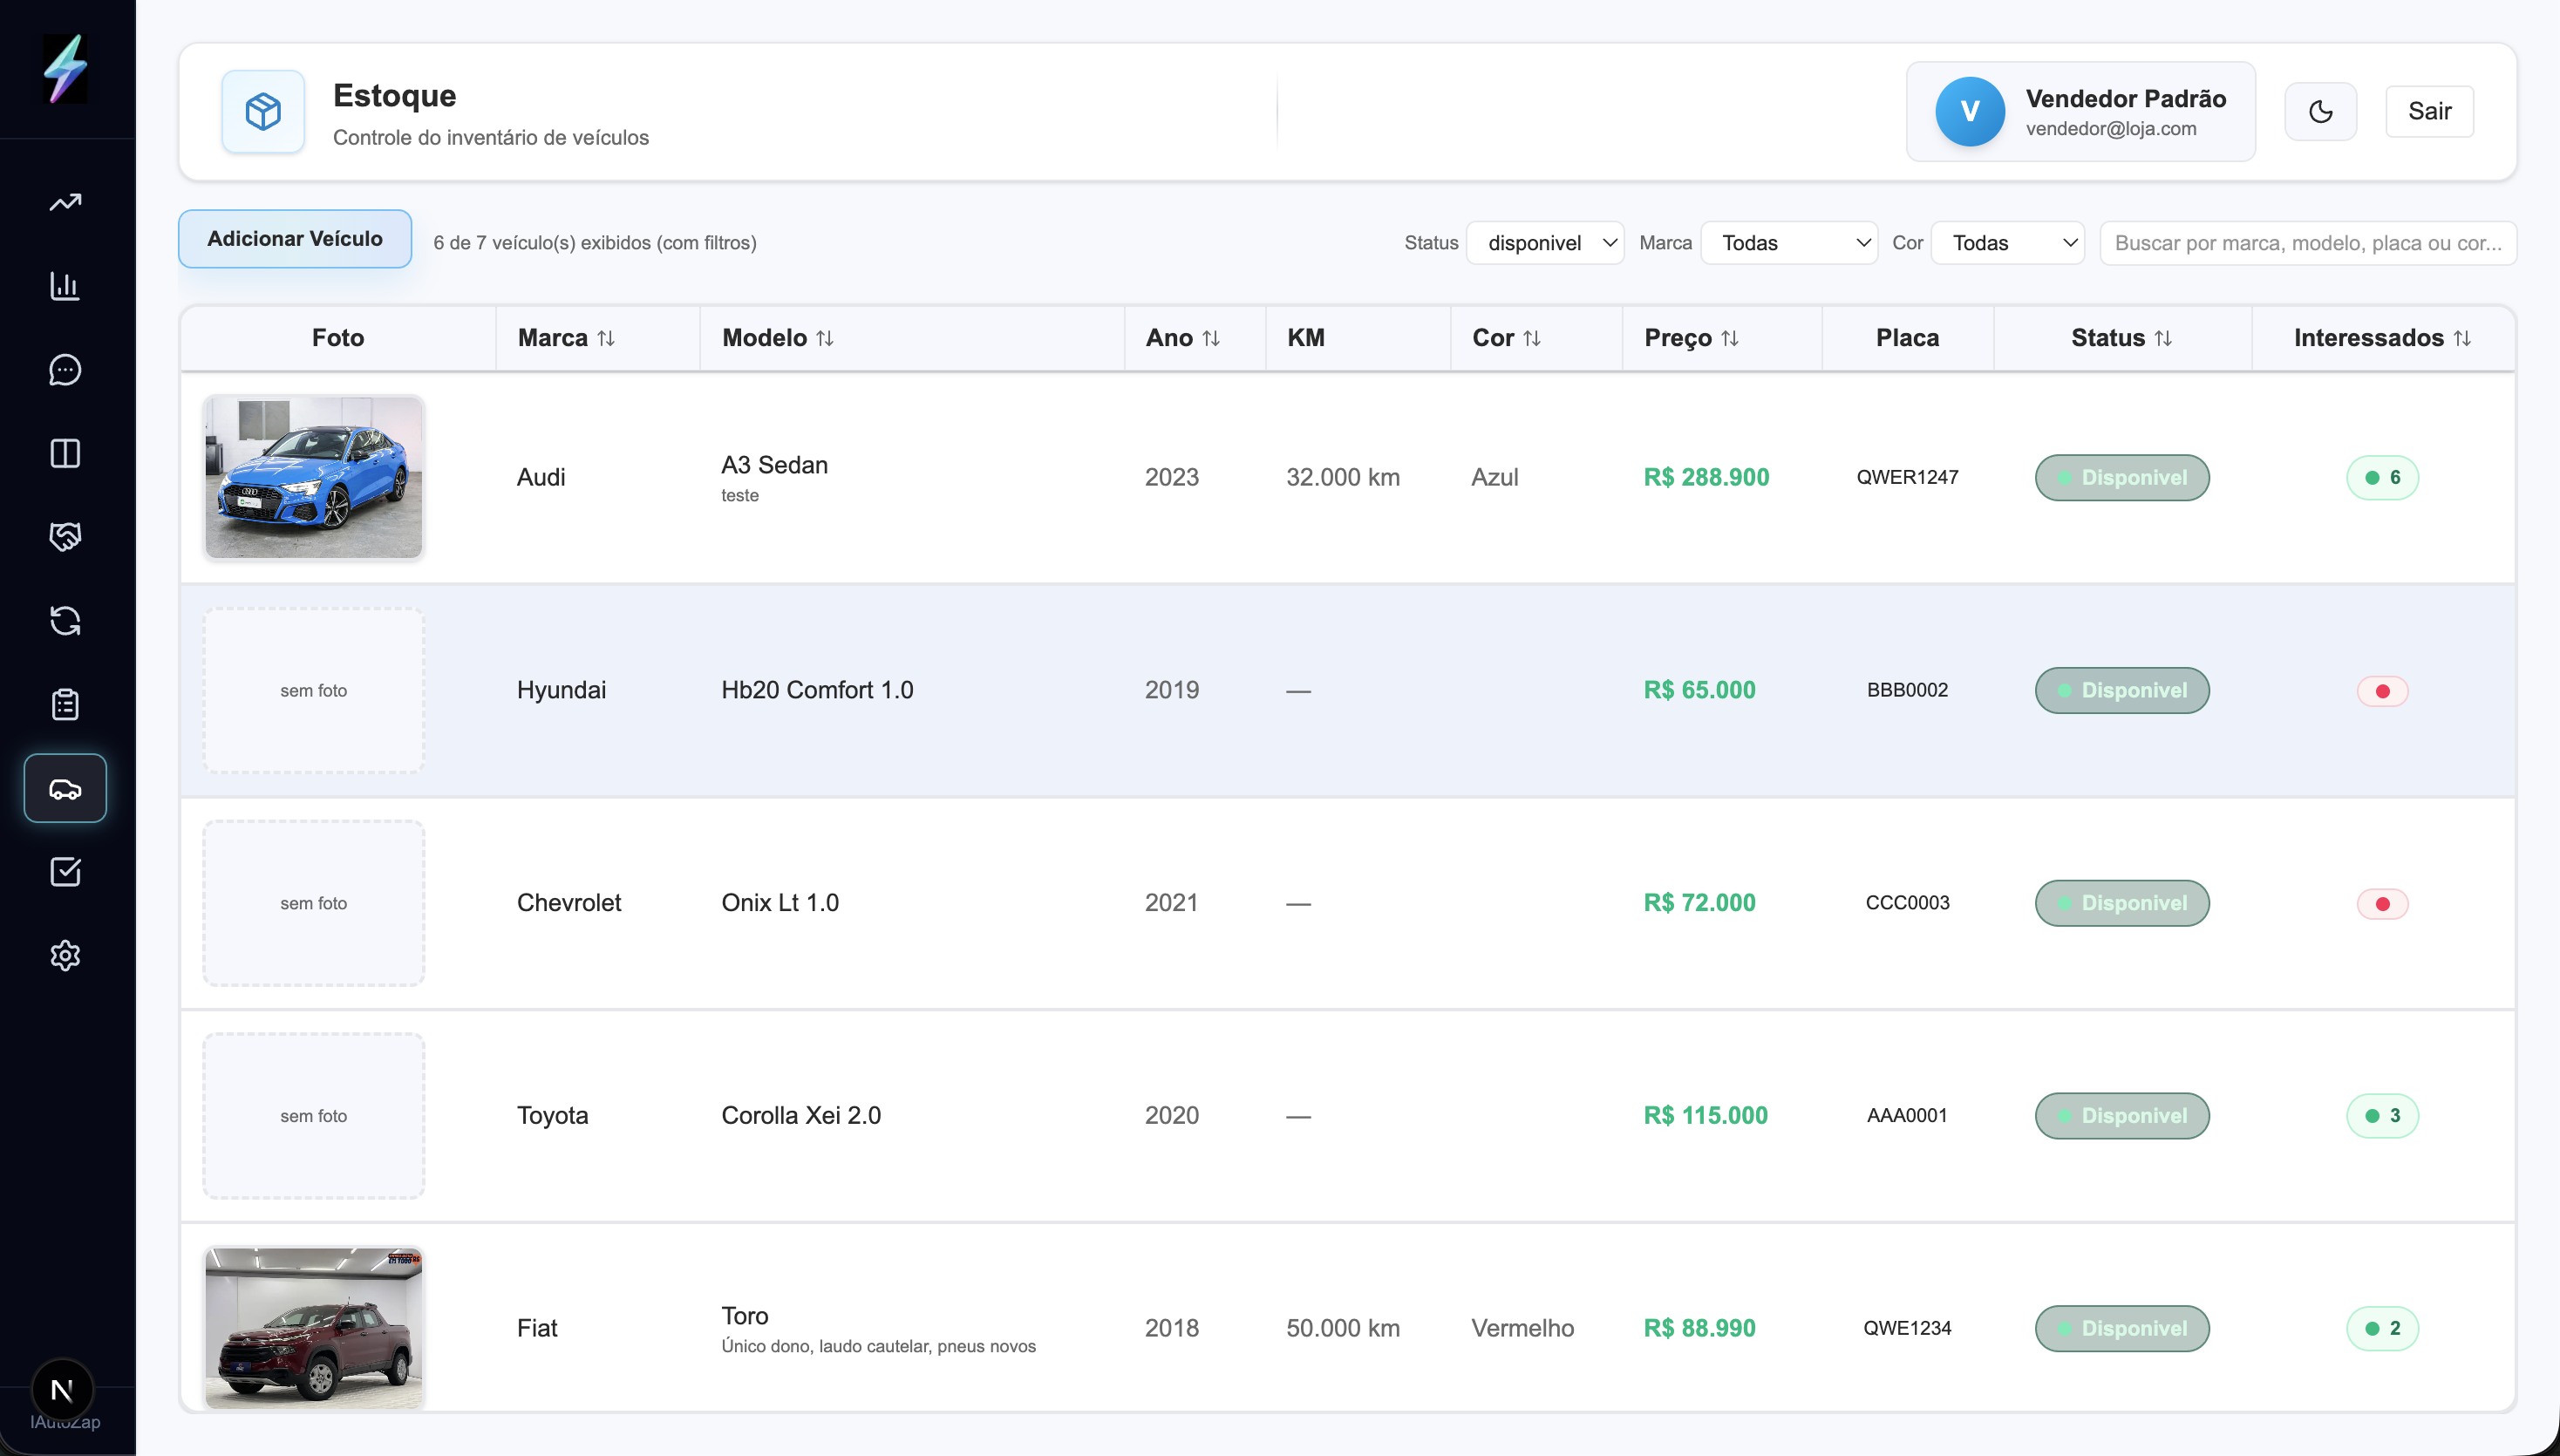Image resolution: width=2560 pixels, height=1456 pixels.
Task: Open the Marca Todas dropdown
Action: (1789, 242)
